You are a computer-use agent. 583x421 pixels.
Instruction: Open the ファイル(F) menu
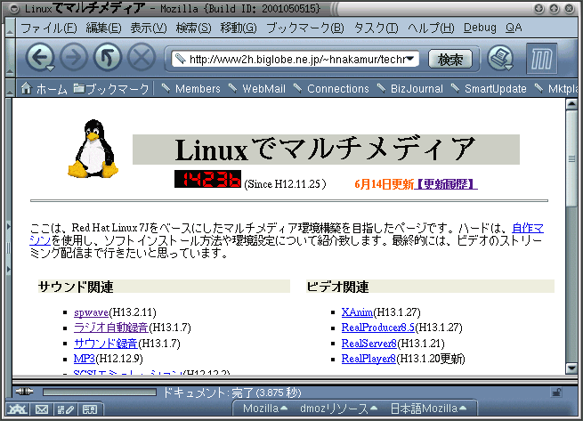pyautogui.click(x=49, y=28)
